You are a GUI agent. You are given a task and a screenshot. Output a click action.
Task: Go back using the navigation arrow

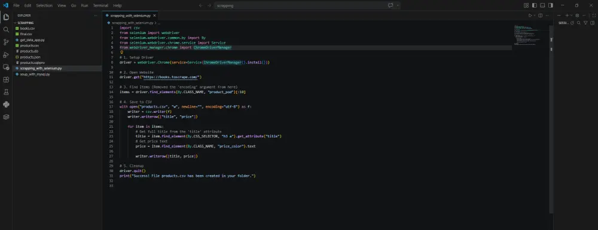point(200,5)
